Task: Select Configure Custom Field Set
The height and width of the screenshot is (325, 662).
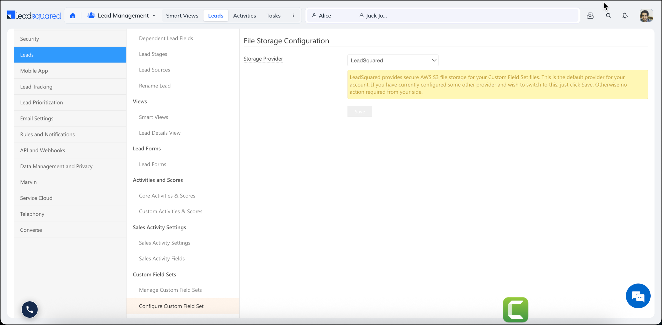Action: point(171,306)
